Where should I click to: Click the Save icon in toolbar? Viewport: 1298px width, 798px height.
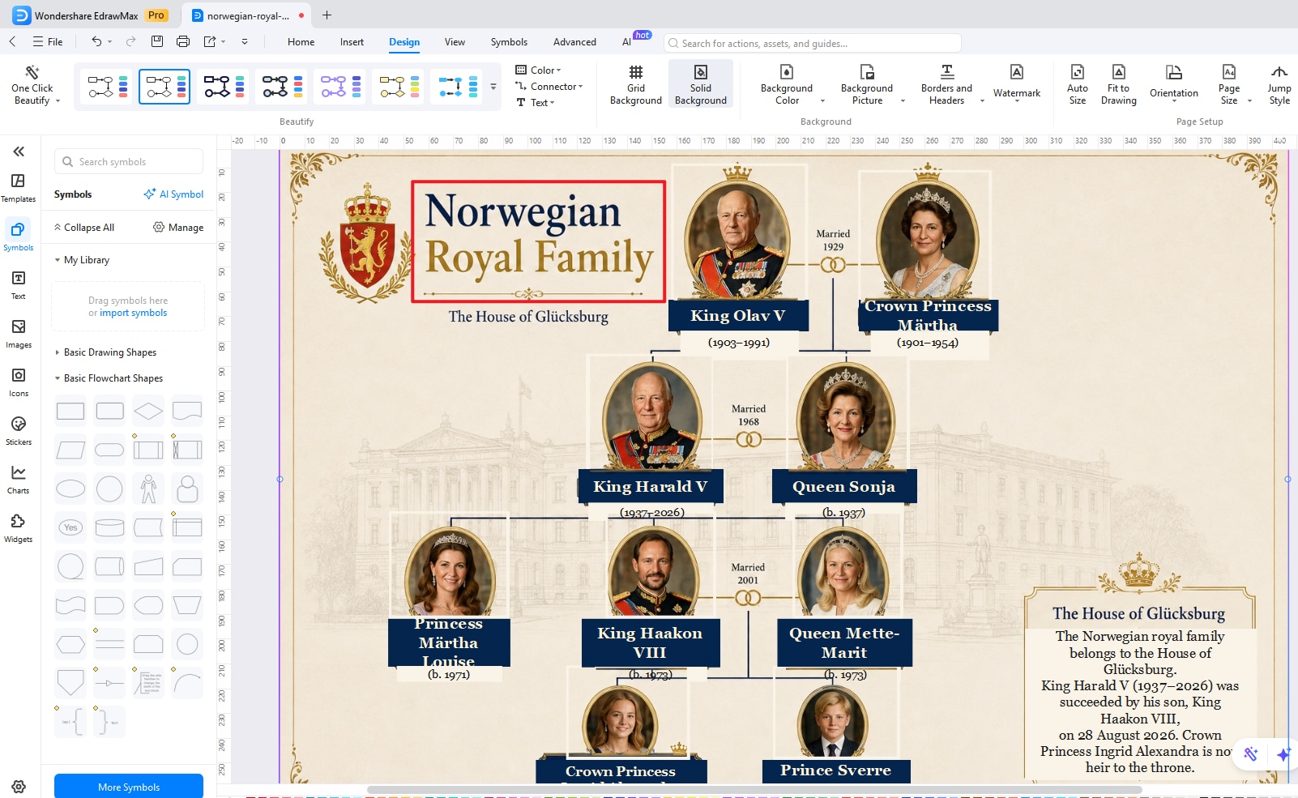(157, 41)
